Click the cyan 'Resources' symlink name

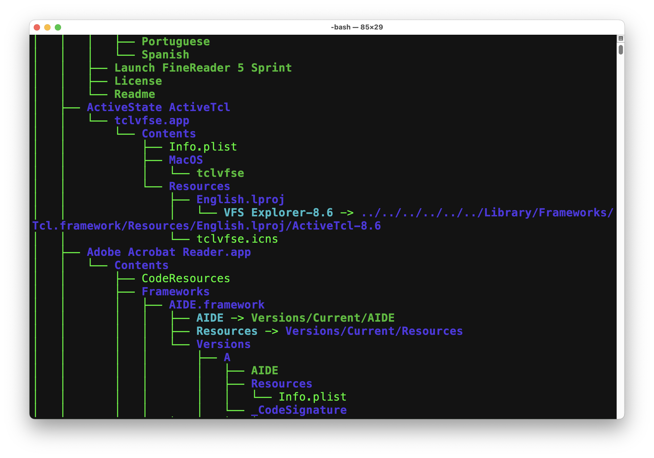point(227,331)
